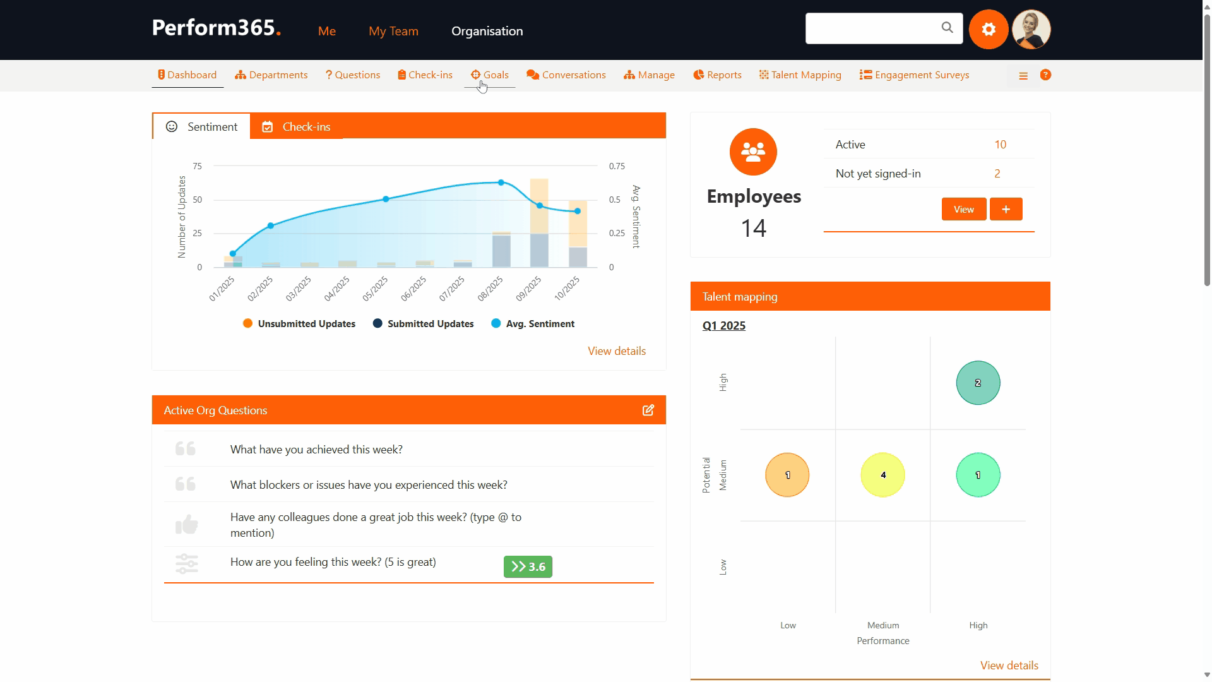Expand the hamburger menu in the sub-navigation
Screen dimensions: 1212x682
click(1023, 76)
